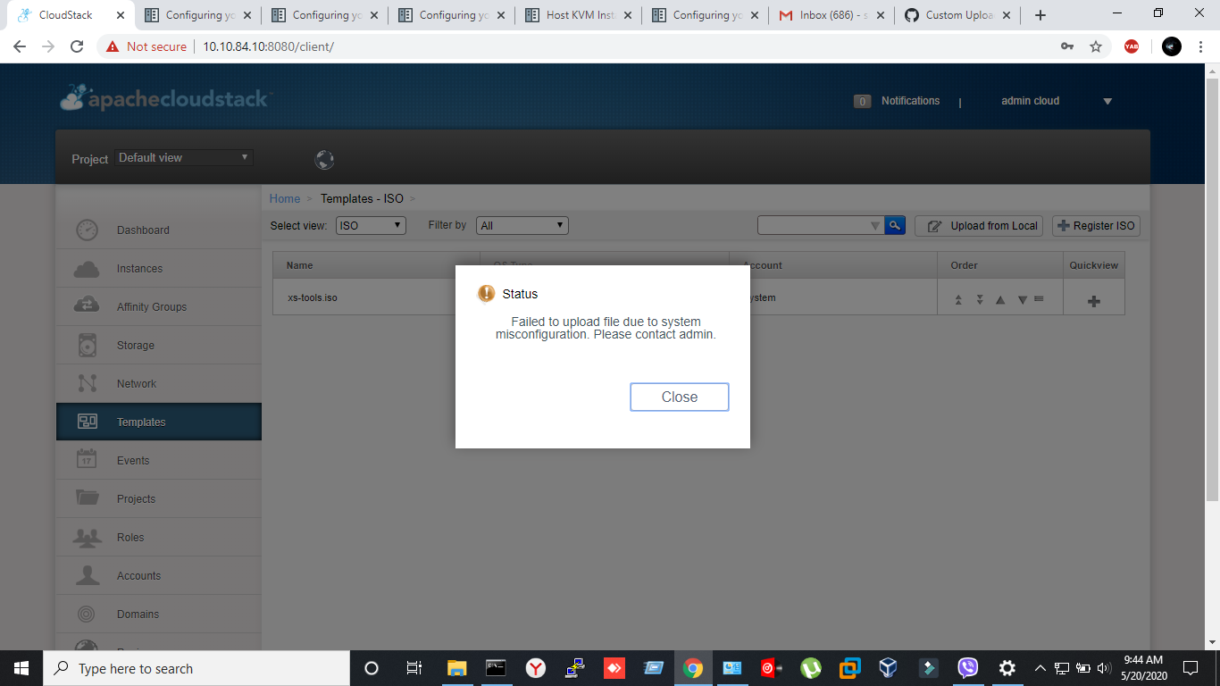
Task: Move xs-tools.iso up one position
Action: coord(999,297)
